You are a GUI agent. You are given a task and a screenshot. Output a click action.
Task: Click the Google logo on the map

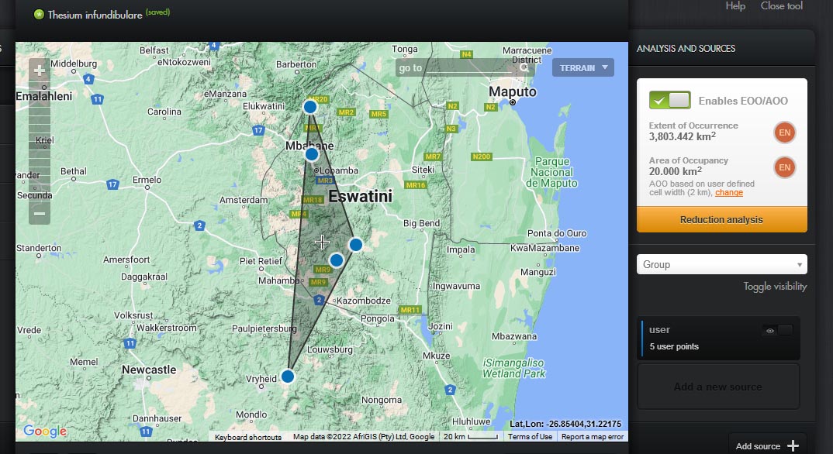click(x=44, y=432)
